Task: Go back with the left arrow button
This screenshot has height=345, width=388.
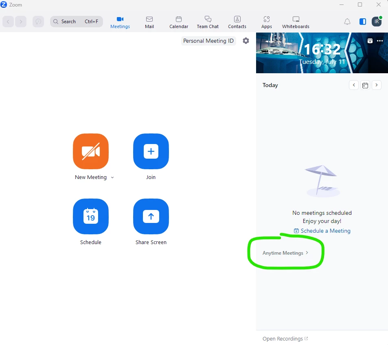Action: 8,22
